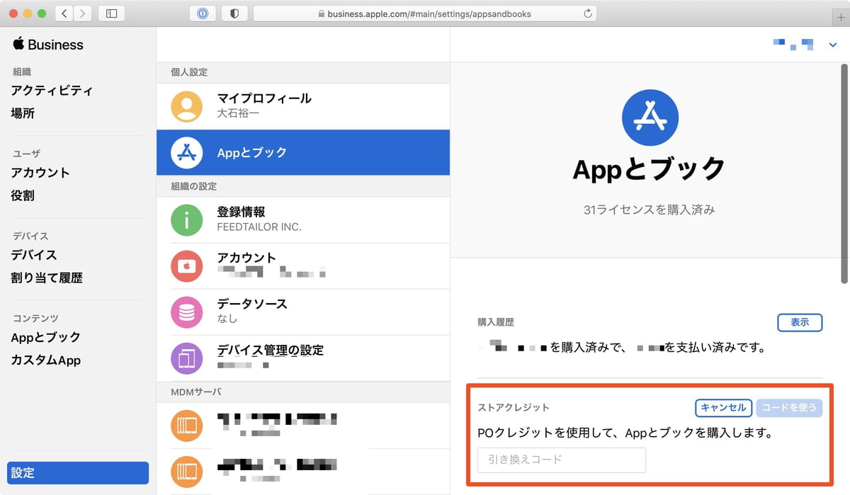This screenshot has height=495, width=850.
Task: Focus the 引き換えコード input field
Action: coord(562,460)
